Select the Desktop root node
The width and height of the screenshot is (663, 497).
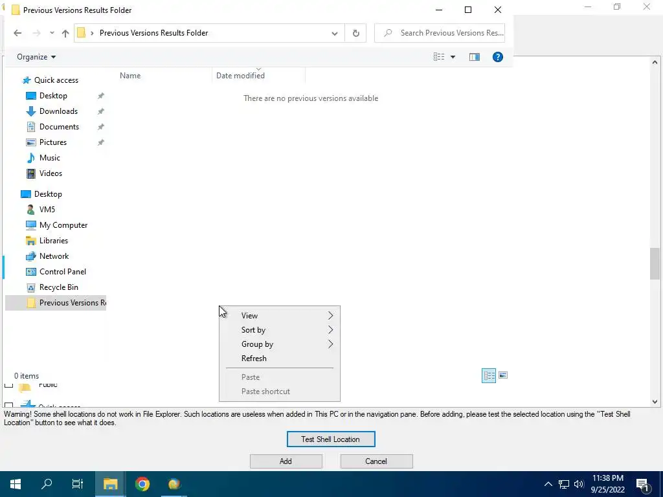48,194
